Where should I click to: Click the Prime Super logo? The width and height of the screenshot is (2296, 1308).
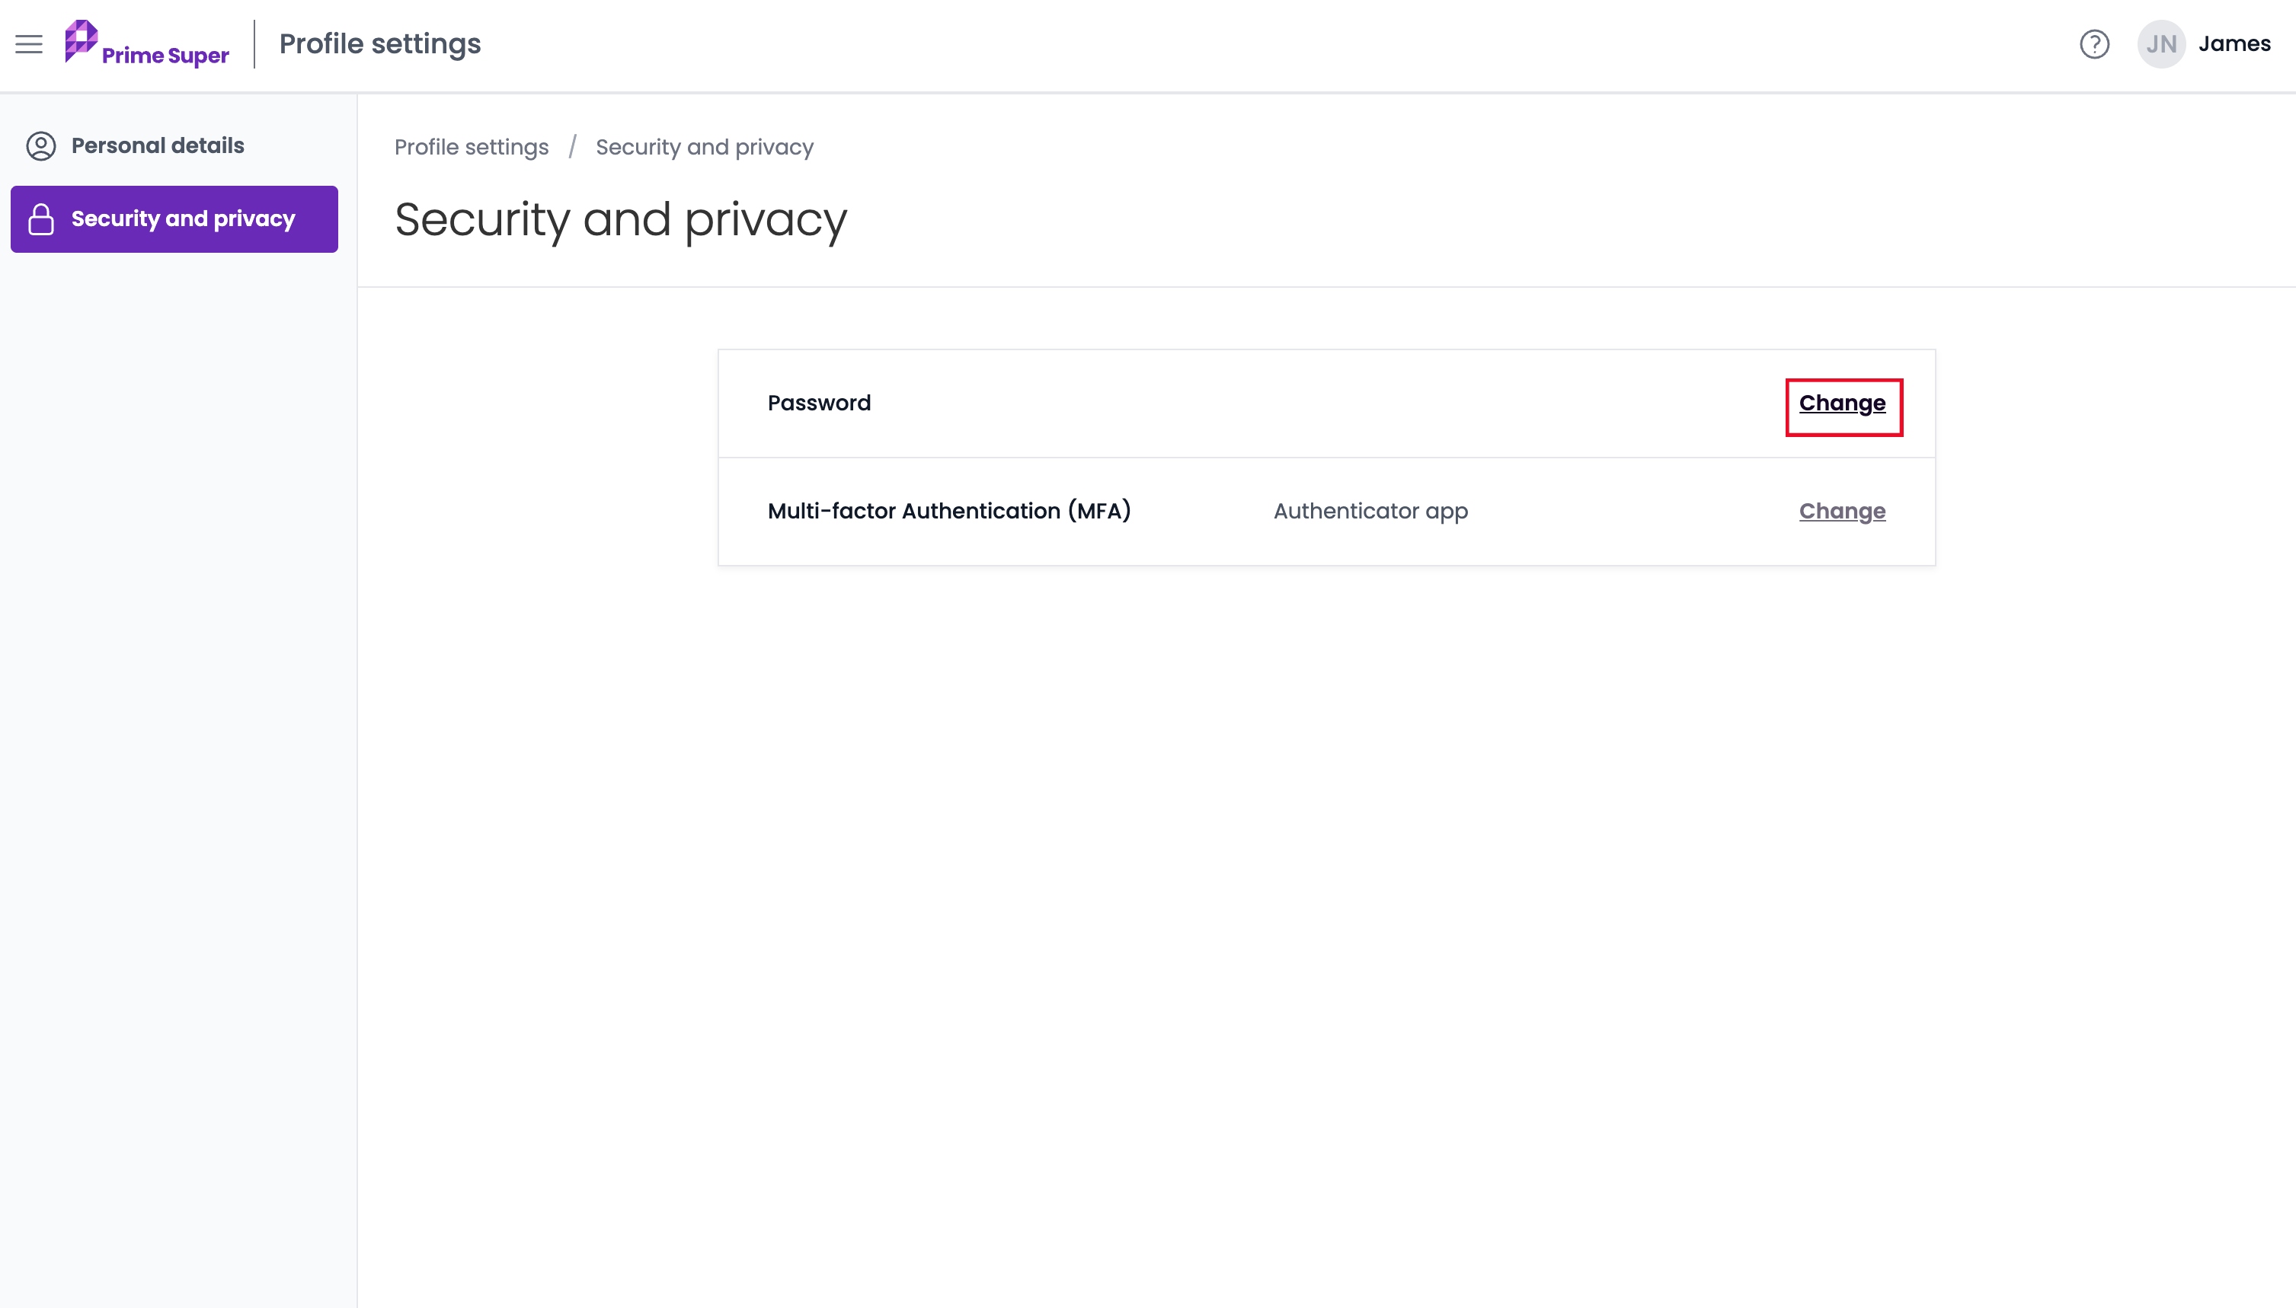click(x=146, y=43)
